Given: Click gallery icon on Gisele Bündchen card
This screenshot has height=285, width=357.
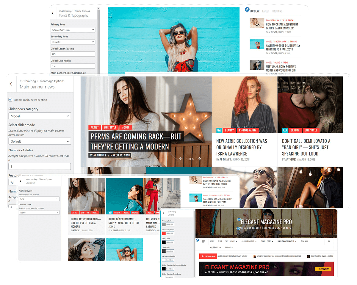Looking at the screenshot, I should [110, 213].
